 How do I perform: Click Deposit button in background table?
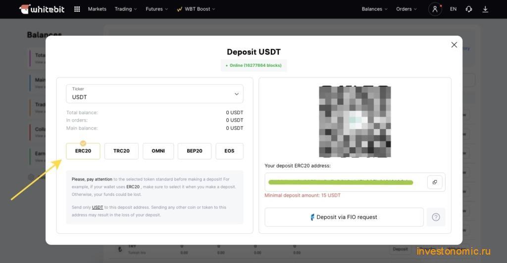click(x=400, y=249)
